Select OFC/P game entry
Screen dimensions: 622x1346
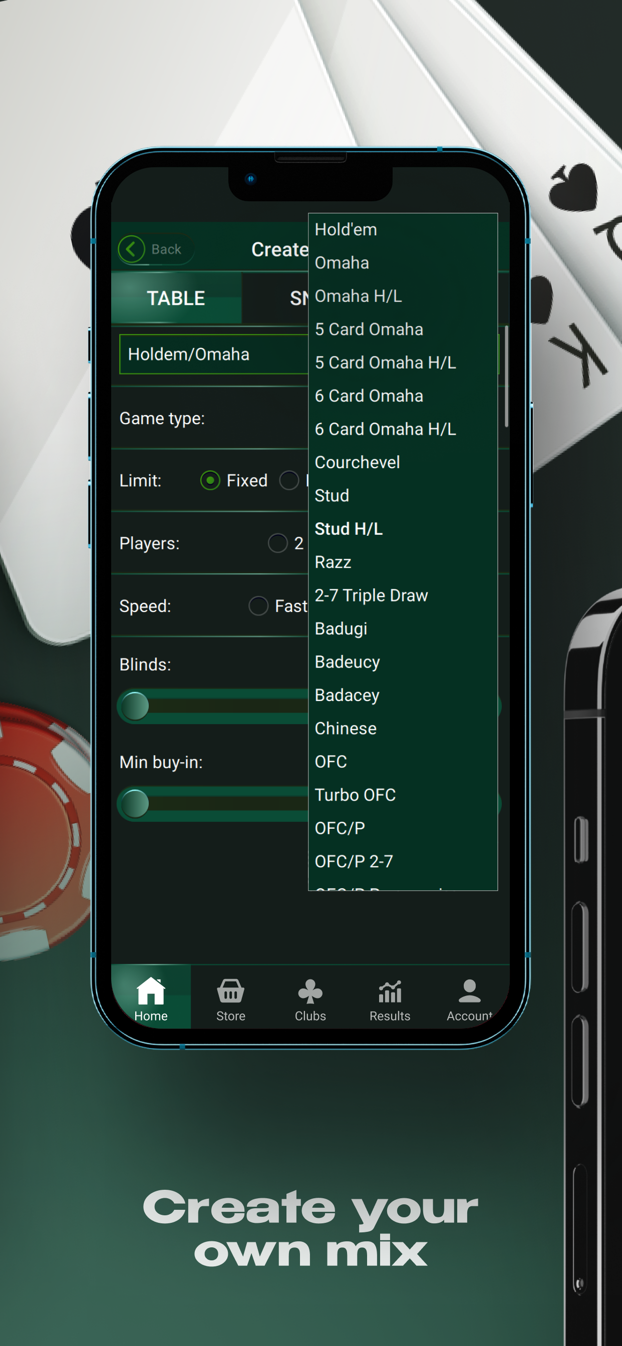tap(403, 828)
